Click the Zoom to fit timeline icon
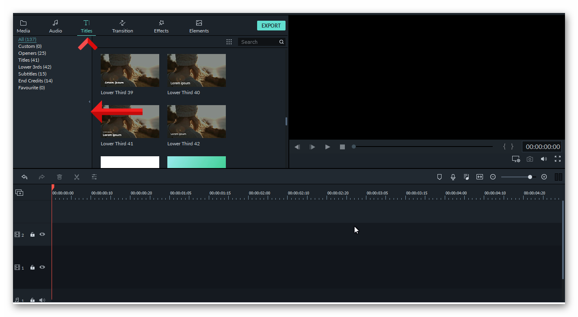Viewport: 578px width, 317px height. pyautogui.click(x=480, y=177)
